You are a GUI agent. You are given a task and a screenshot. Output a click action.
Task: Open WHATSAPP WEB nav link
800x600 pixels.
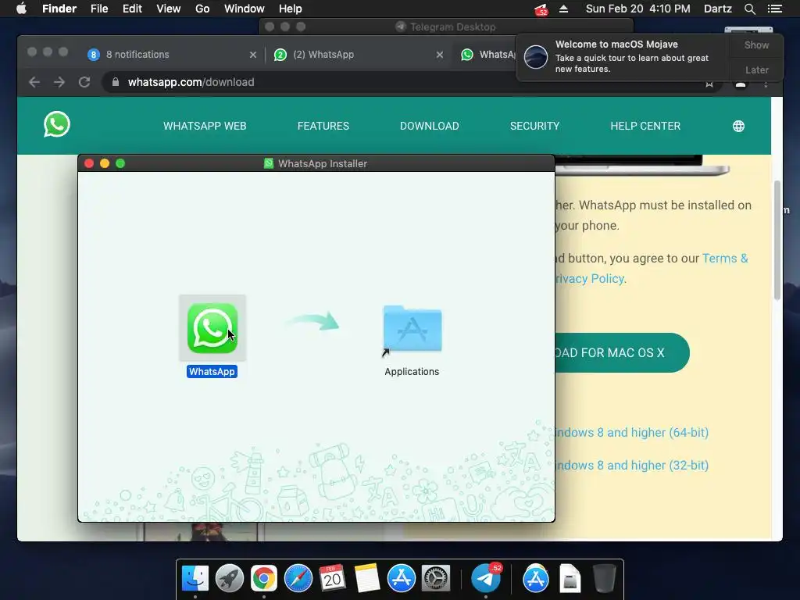point(205,126)
